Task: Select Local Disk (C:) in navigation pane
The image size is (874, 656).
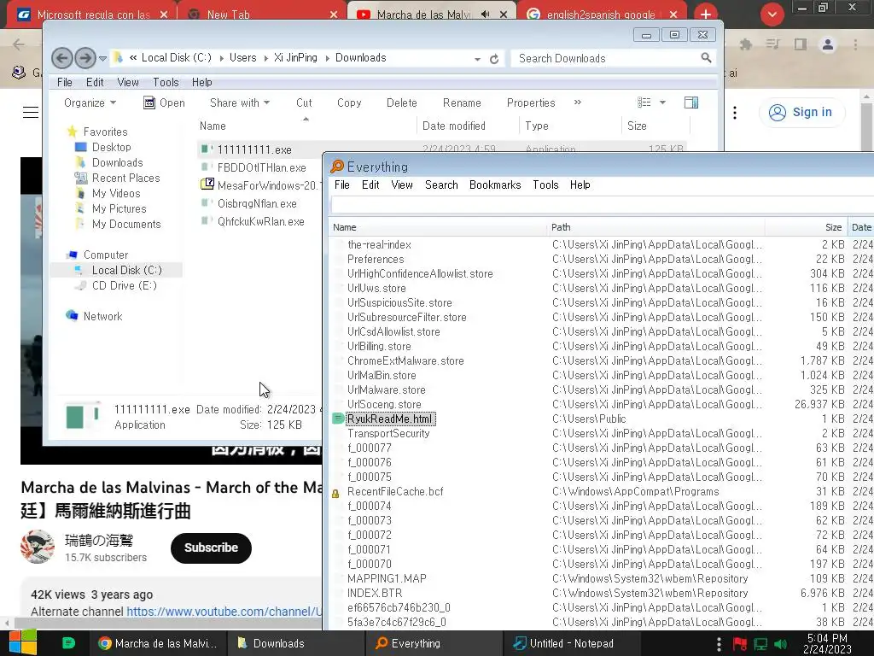Action: click(x=126, y=270)
